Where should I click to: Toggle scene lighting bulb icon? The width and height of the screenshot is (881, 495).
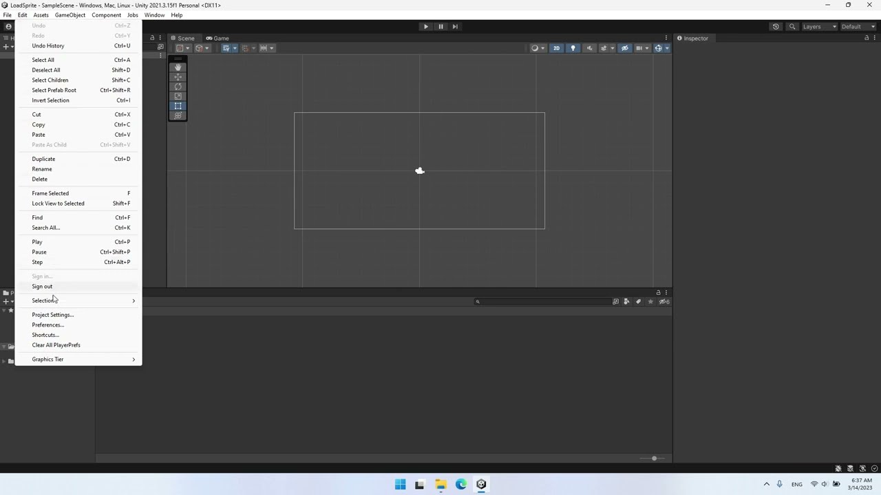pyautogui.click(x=573, y=48)
